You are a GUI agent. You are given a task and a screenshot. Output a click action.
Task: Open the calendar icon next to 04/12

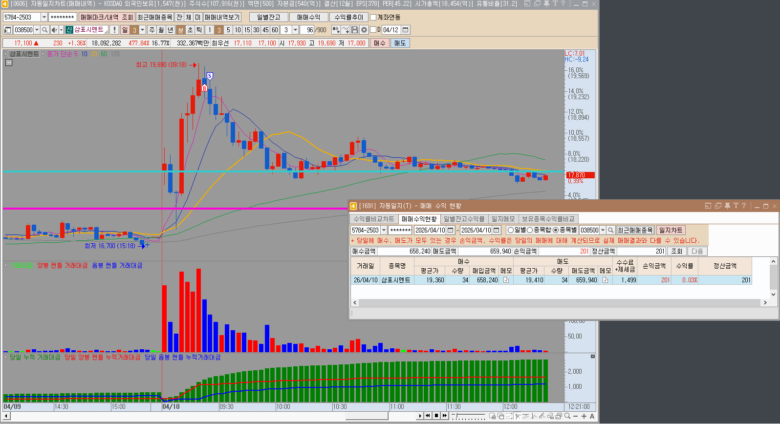click(406, 30)
